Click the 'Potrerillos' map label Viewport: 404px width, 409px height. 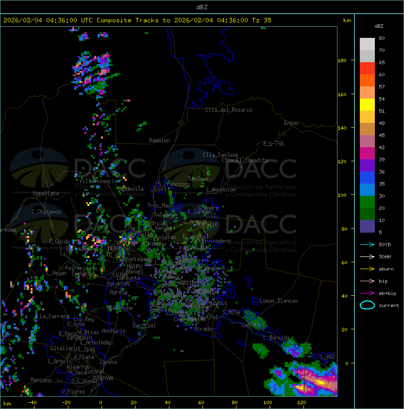[x=81, y=268]
